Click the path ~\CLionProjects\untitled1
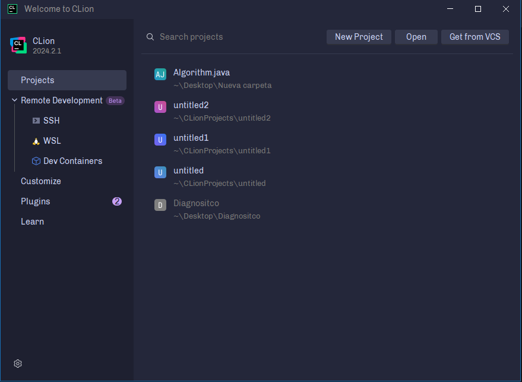The height and width of the screenshot is (382, 522). [x=222, y=151]
